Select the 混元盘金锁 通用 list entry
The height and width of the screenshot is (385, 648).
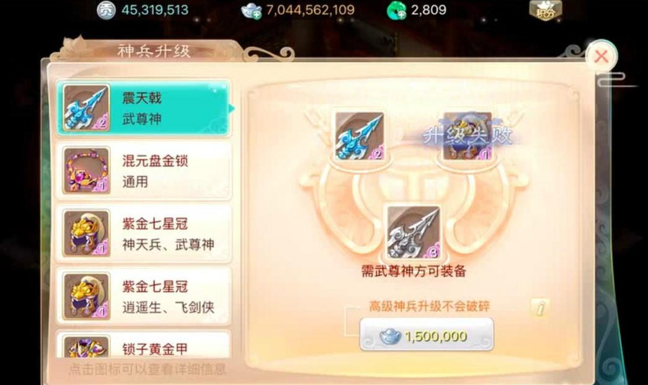coord(143,170)
